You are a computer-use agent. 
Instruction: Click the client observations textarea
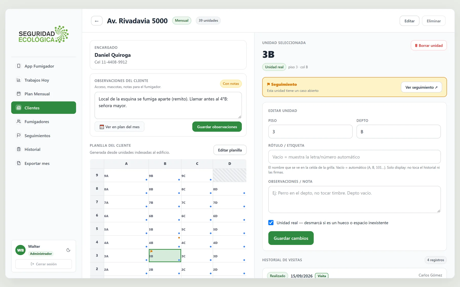coord(168,105)
